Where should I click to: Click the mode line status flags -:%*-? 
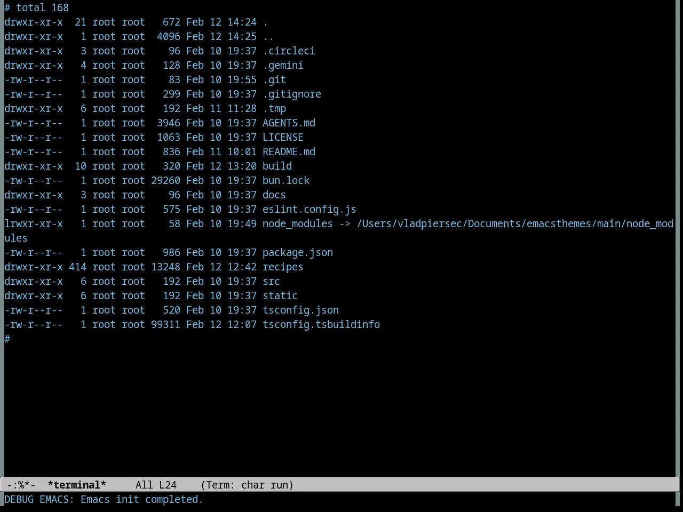coord(21,485)
